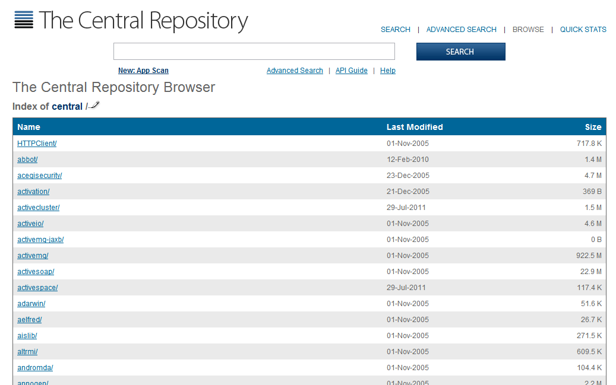Select the 117.4 K size for activespace

[589, 288]
